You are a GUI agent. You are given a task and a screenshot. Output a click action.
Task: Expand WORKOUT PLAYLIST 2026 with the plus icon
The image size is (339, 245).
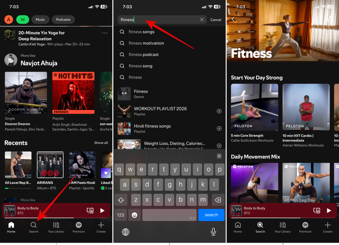tap(219, 111)
